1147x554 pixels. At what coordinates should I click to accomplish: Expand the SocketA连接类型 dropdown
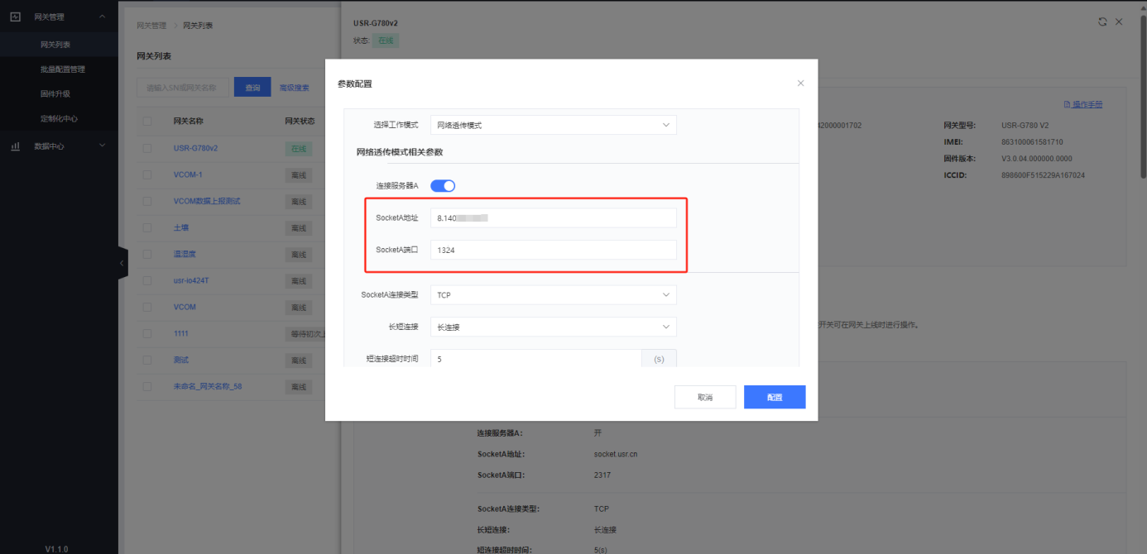[553, 295]
